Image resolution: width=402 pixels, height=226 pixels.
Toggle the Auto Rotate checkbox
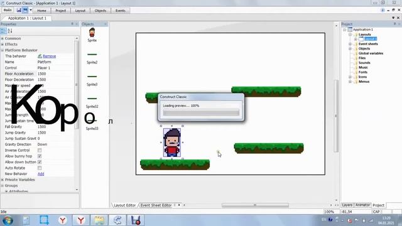pyautogui.click(x=40, y=168)
